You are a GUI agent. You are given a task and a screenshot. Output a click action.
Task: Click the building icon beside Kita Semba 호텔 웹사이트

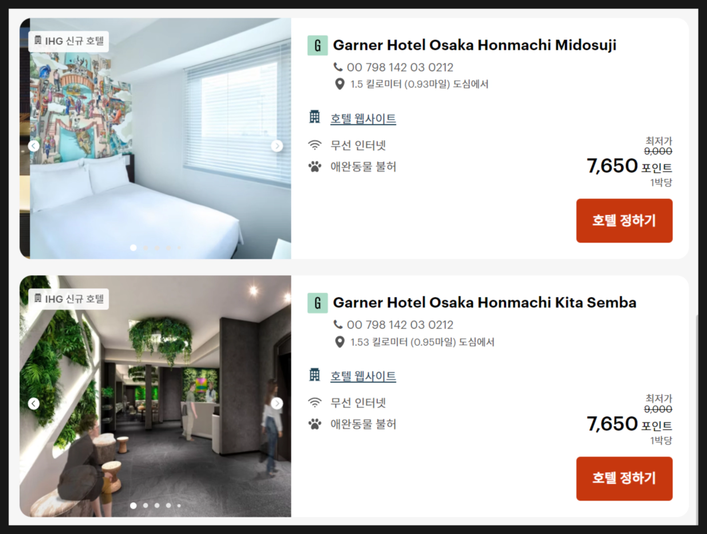click(x=314, y=375)
